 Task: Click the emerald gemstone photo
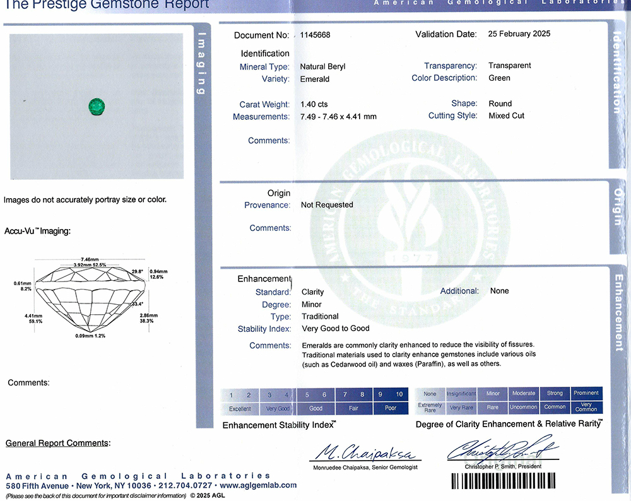[97, 107]
